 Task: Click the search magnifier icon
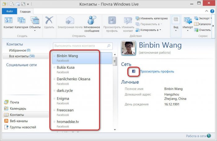[109, 46]
